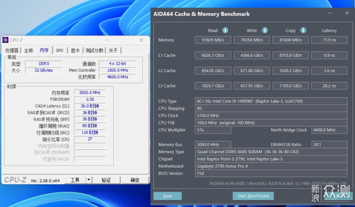Click the 类型 DDR5 value in CPU-Z
This screenshot has width=355, height=207.
[x=44, y=64]
